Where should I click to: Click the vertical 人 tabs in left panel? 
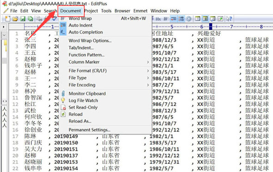(x=5, y=117)
